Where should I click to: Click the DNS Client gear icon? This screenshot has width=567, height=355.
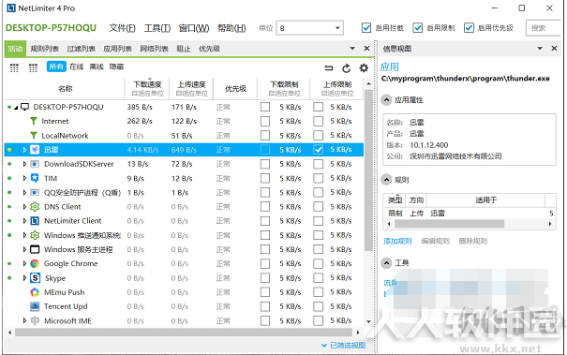[35, 207]
